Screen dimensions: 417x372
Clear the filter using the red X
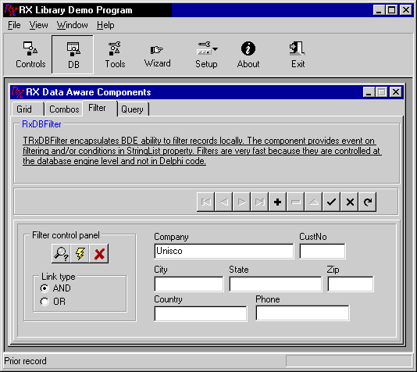coord(99,253)
